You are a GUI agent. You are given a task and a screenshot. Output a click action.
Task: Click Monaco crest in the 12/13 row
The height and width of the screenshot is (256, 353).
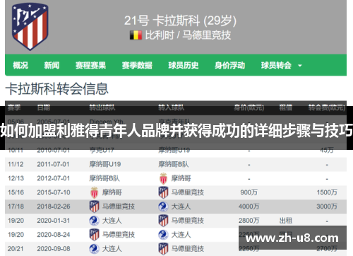[x=163, y=178]
